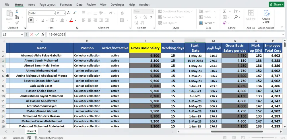Click the sheet tab previous arrow
The height and width of the screenshot is (140, 287).
point(6,131)
